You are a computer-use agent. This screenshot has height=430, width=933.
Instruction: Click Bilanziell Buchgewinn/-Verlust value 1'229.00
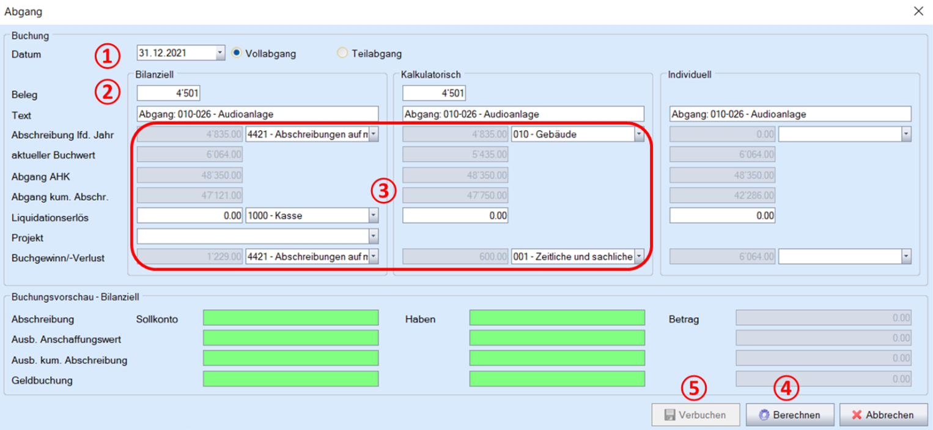click(190, 257)
